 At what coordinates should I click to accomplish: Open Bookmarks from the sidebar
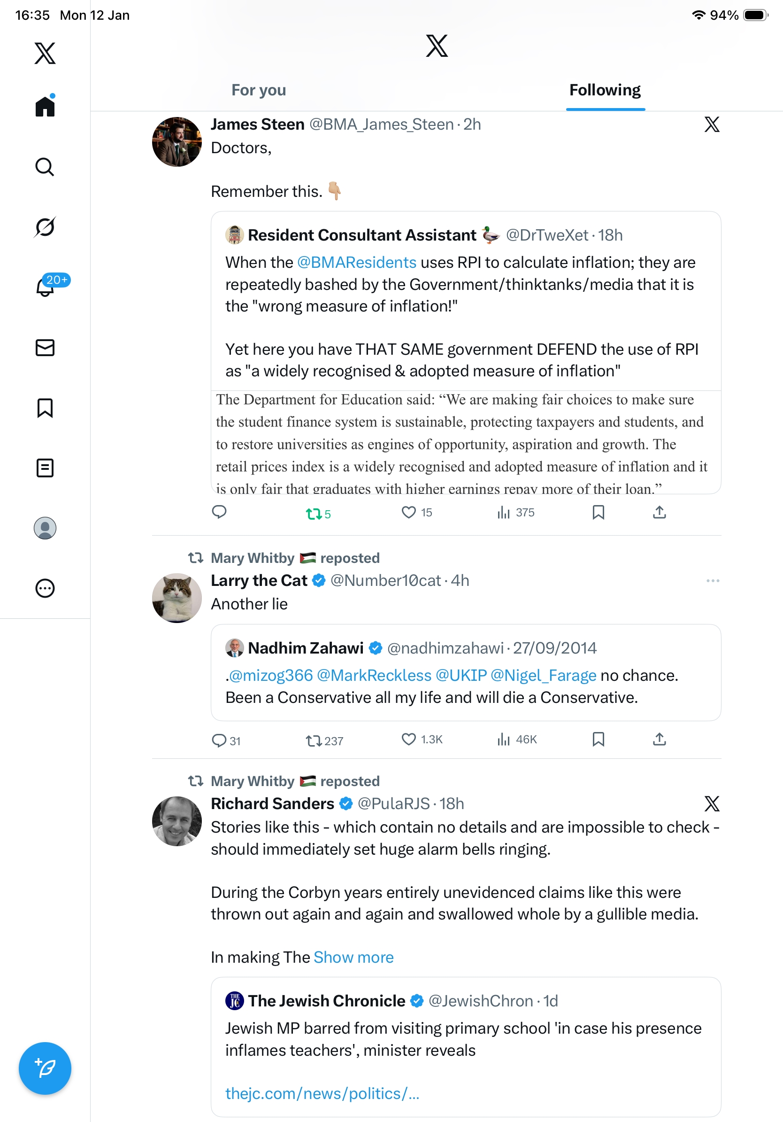tap(45, 407)
